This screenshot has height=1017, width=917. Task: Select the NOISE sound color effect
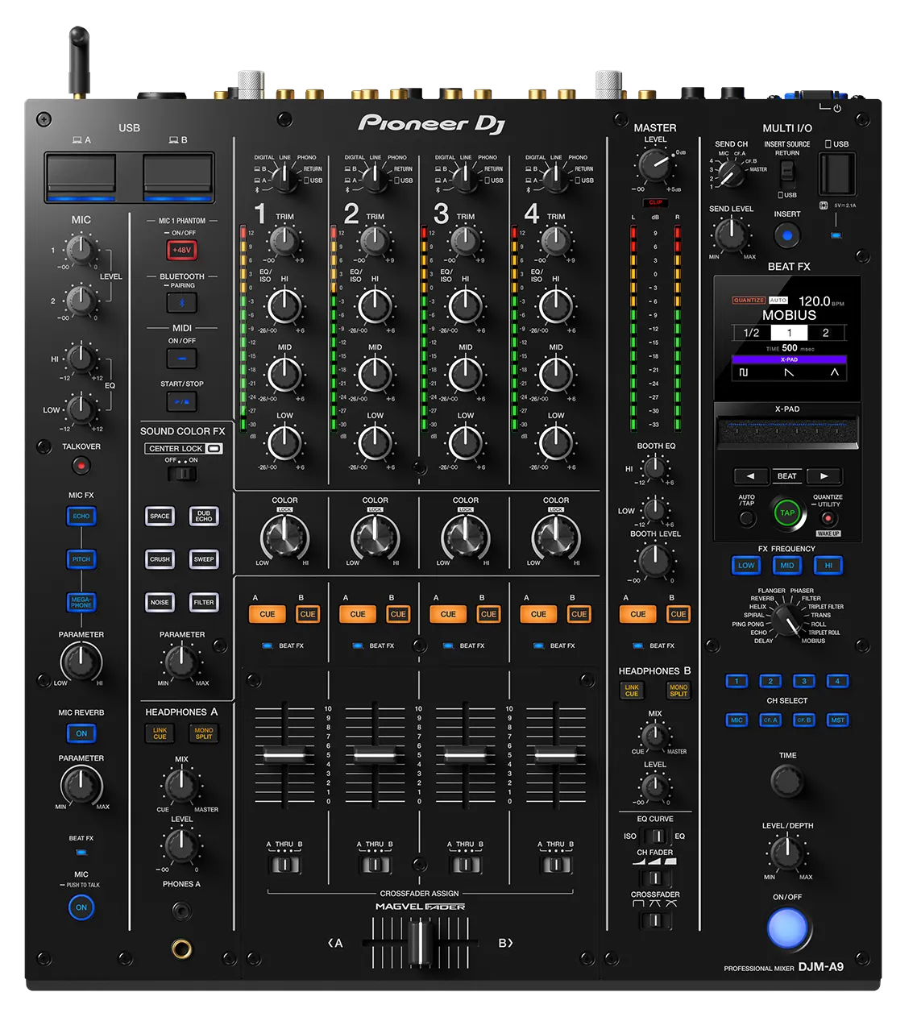click(160, 602)
